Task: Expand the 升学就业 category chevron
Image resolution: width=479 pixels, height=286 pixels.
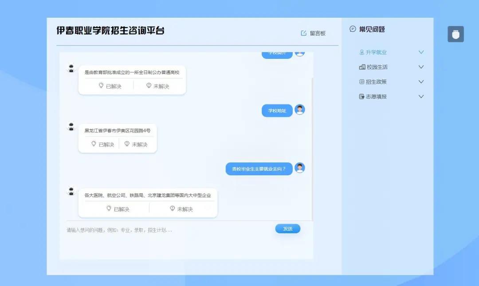Action: [421, 52]
